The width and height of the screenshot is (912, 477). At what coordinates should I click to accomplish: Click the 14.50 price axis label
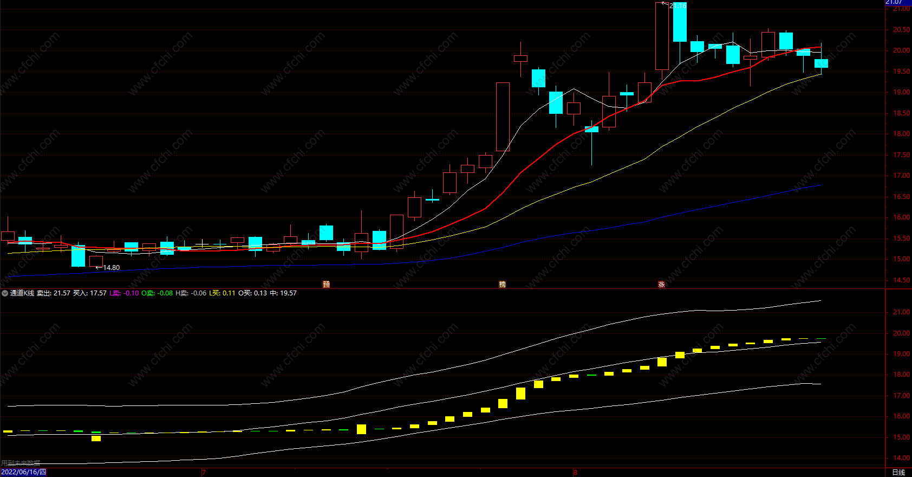pos(902,280)
